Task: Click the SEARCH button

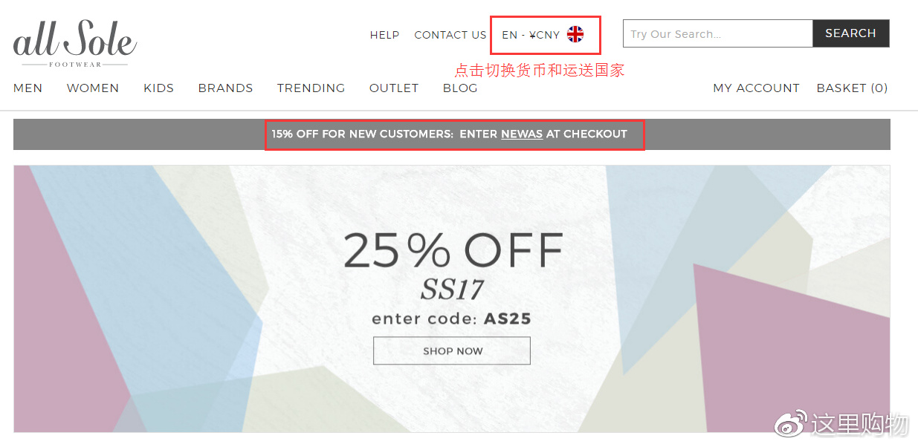Action: [x=851, y=33]
